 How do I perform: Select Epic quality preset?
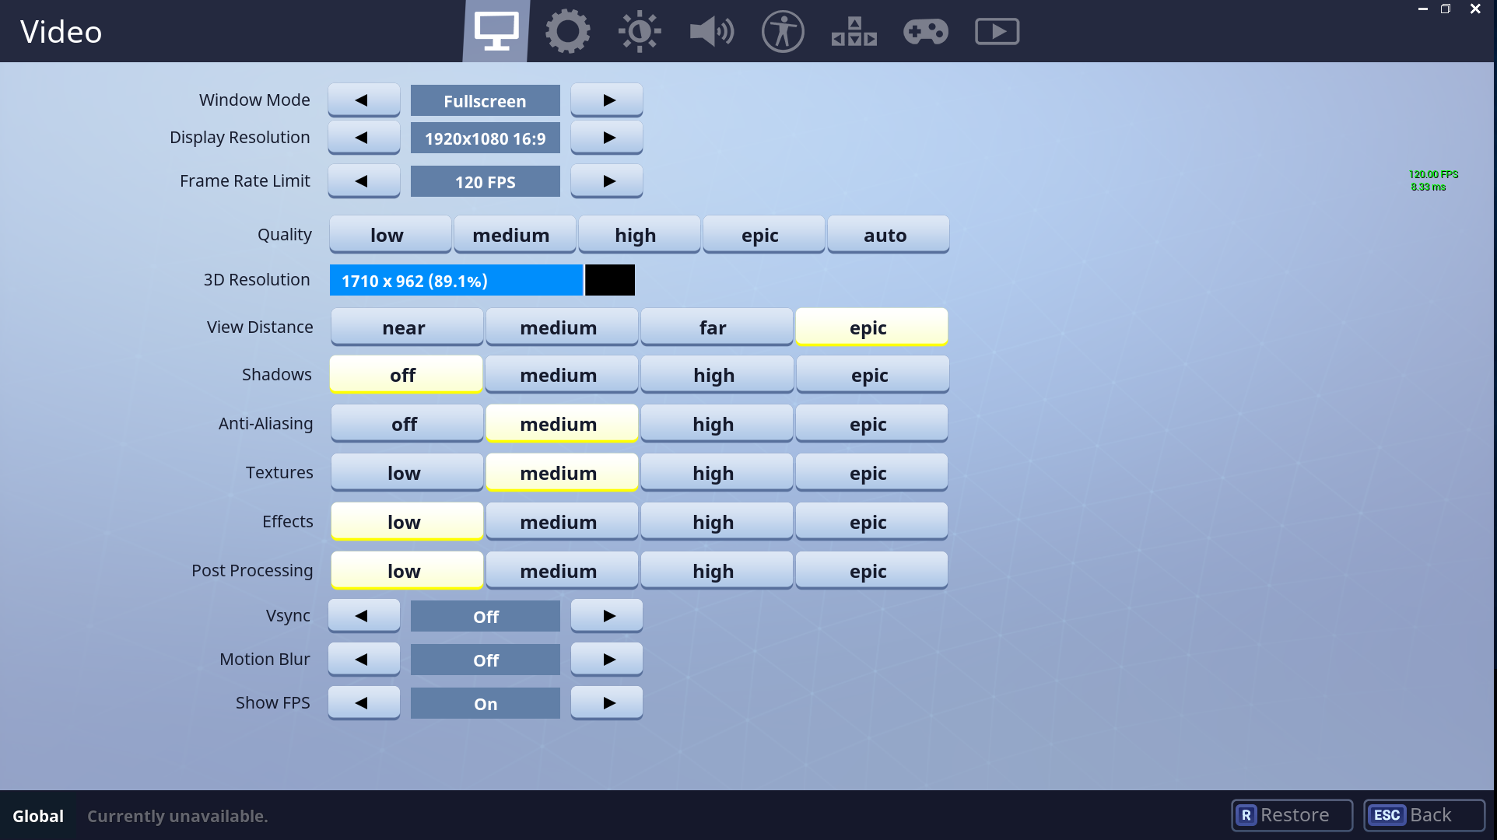[x=759, y=234]
